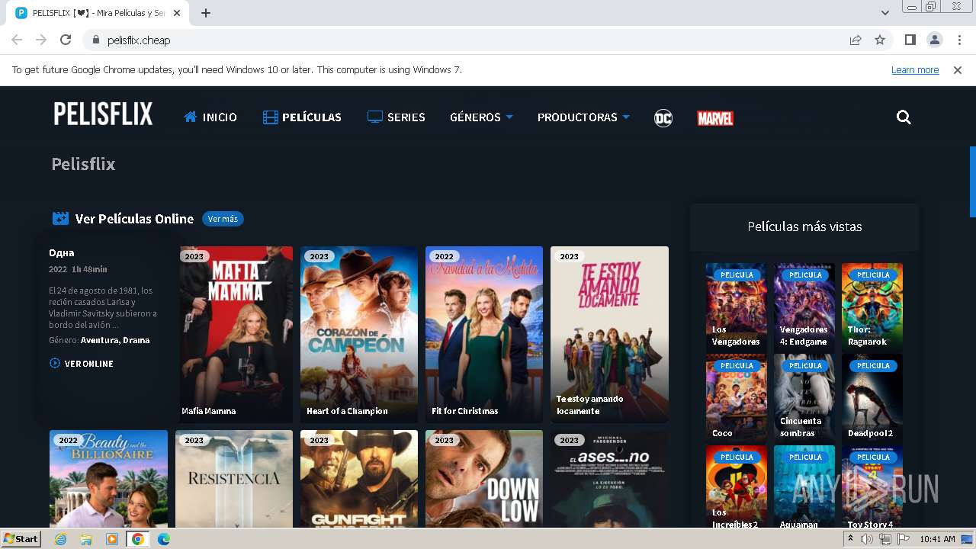Open a new tab with the plus icon
This screenshot has height=549, width=976.
tap(206, 13)
